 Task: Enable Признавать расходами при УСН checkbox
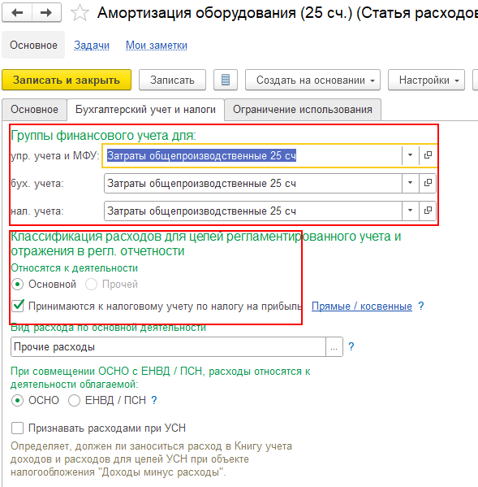(17, 428)
